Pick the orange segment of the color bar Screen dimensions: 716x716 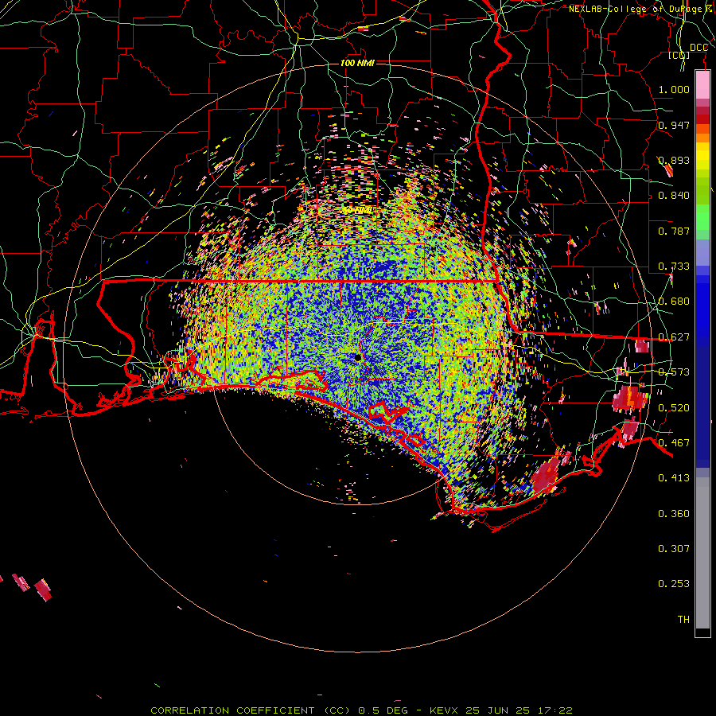(x=702, y=138)
